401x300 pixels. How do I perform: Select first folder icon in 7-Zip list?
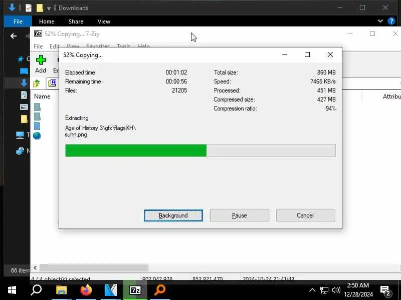point(37,107)
